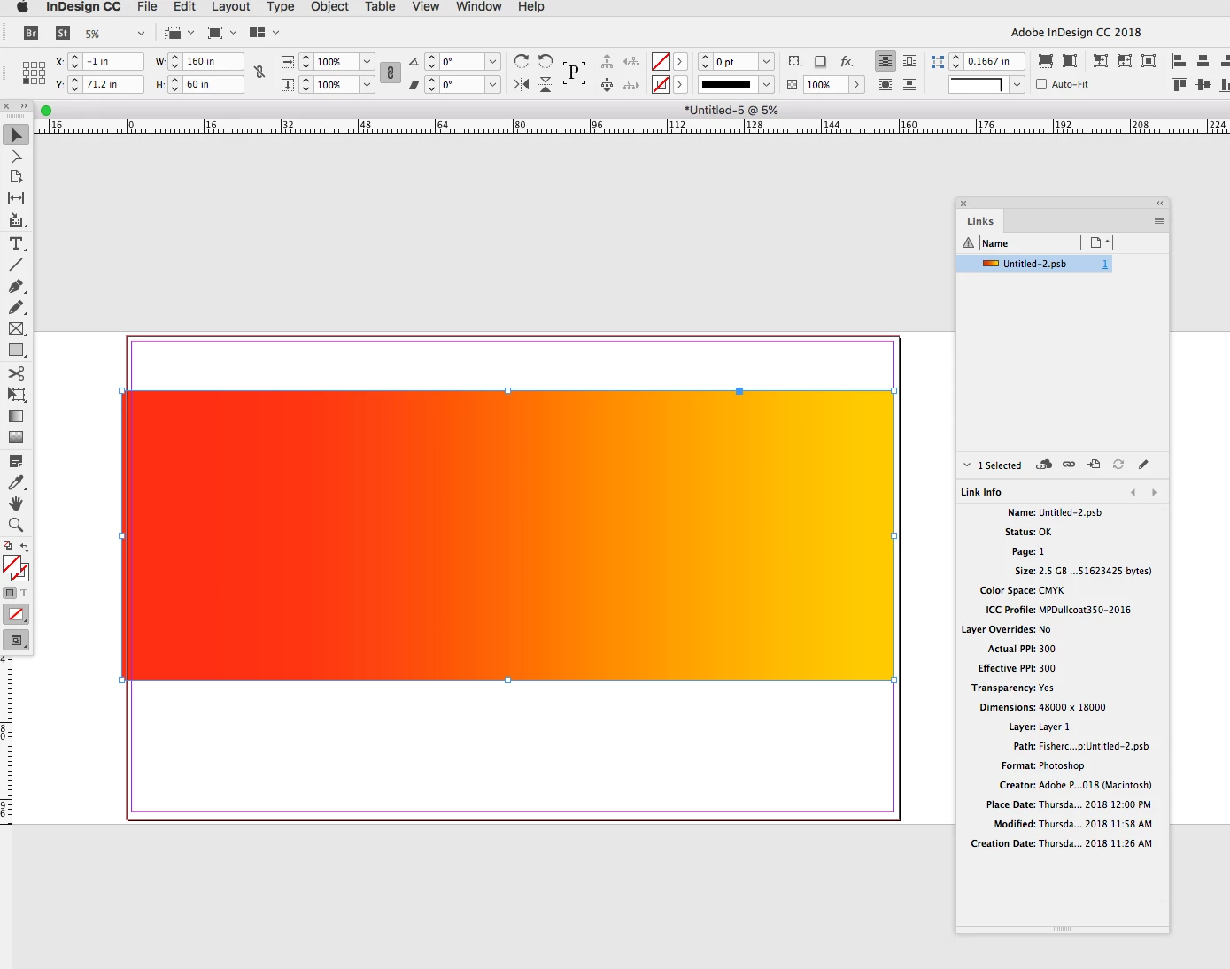Open the Object menu

click(x=329, y=7)
